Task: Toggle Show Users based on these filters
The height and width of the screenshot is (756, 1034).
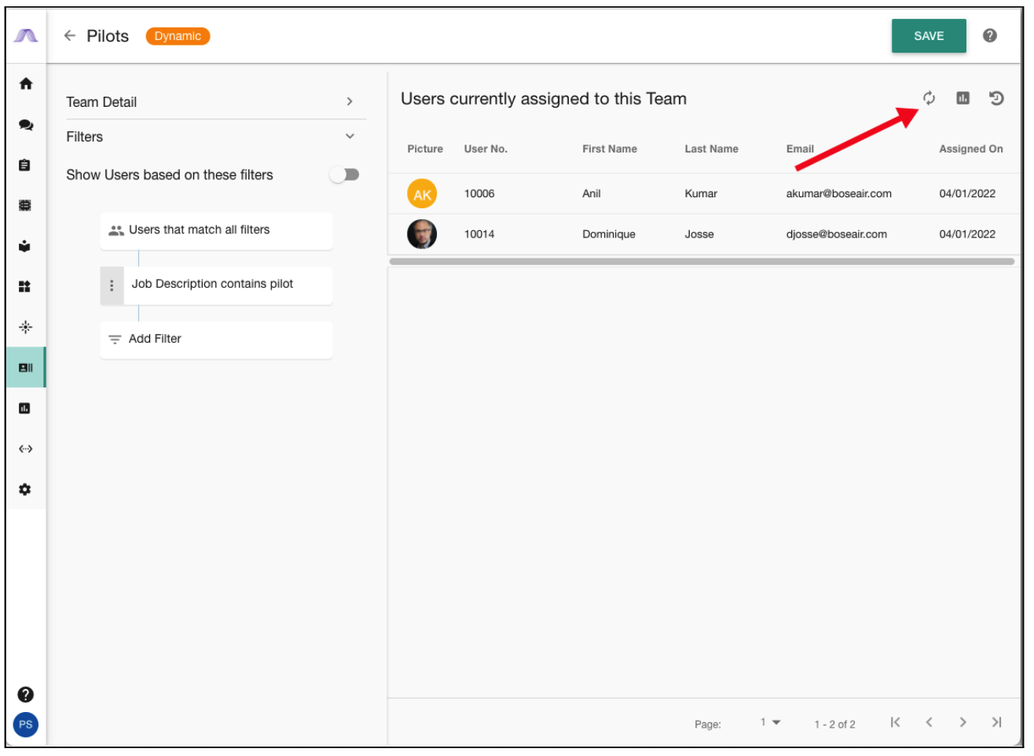Action: (x=344, y=174)
